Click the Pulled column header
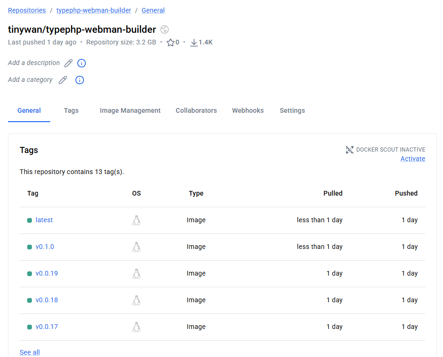Screen dimensions: 443x357 333,193
